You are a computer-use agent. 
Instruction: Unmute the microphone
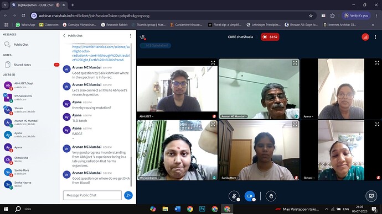point(234,196)
